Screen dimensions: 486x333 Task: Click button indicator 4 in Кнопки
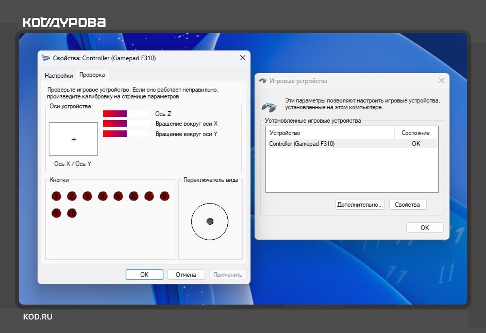pos(102,197)
